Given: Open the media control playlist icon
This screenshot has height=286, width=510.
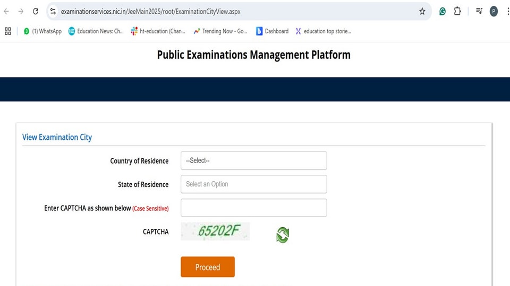Looking at the screenshot, I should (x=479, y=11).
